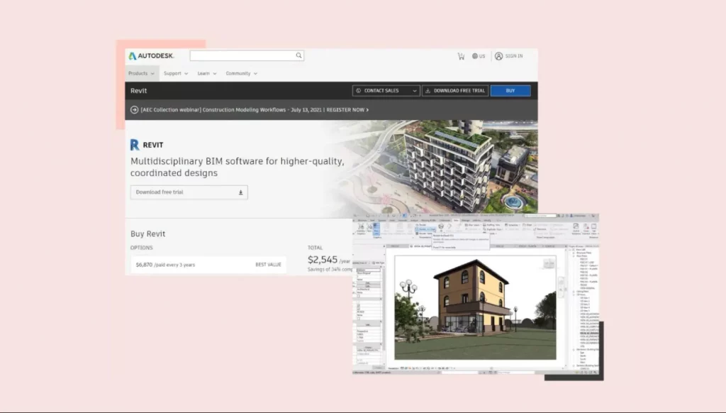This screenshot has width=726, height=413.
Task: Open the Products menu
Action: click(x=141, y=73)
